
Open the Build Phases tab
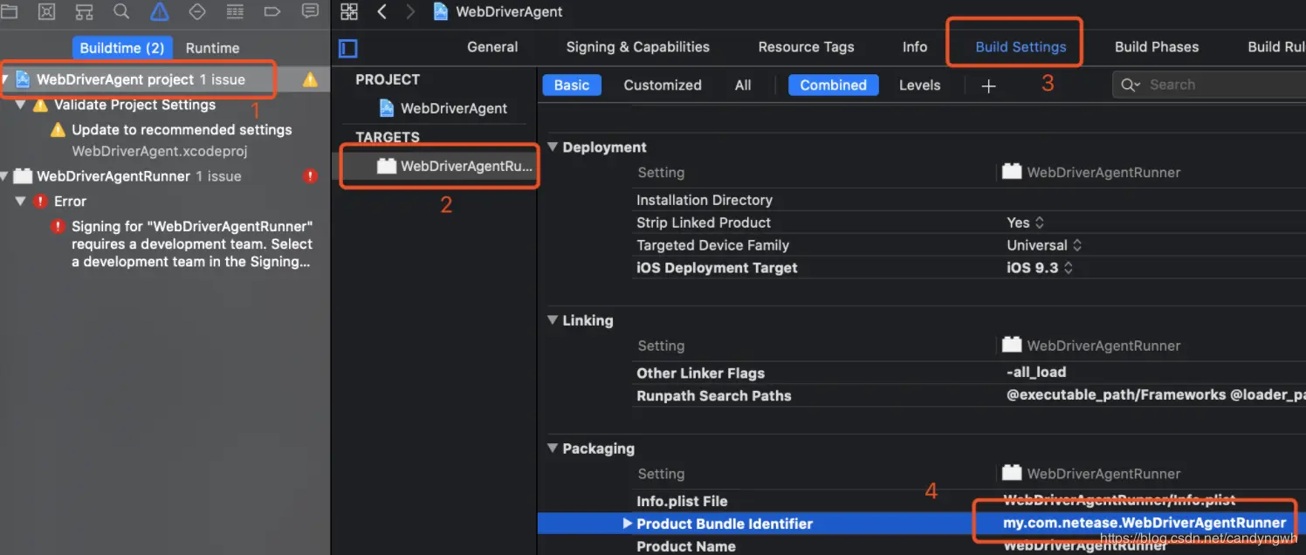(x=1157, y=47)
